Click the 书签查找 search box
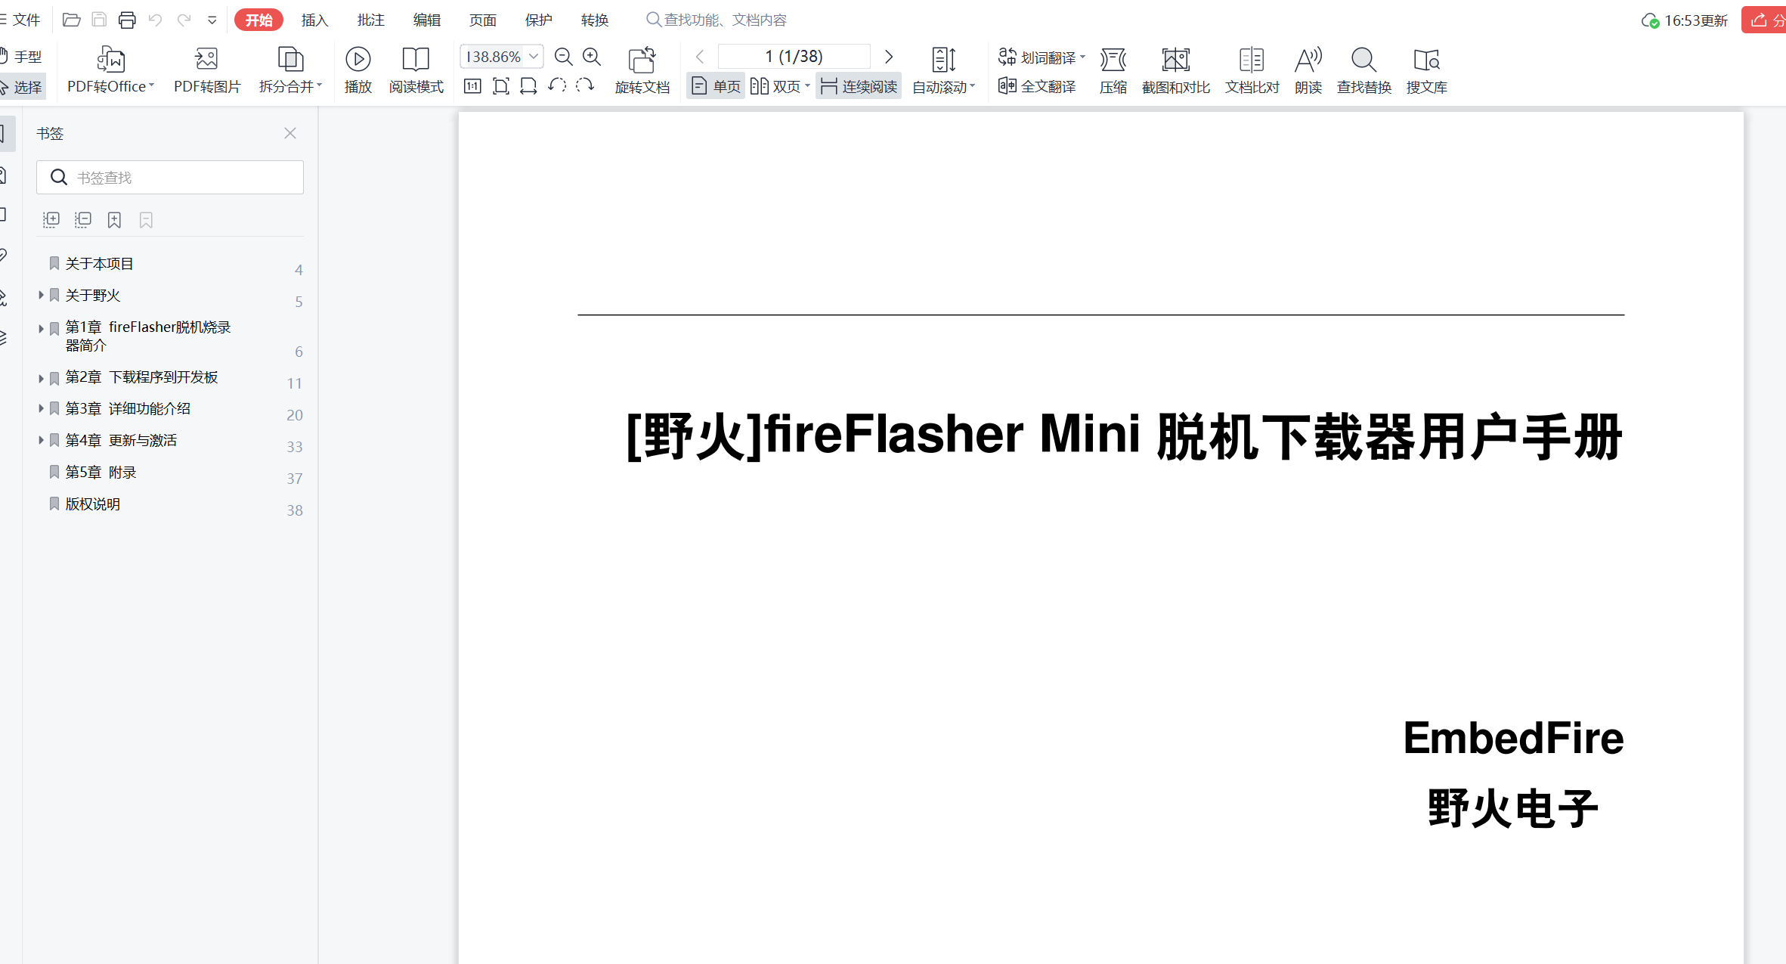This screenshot has width=1786, height=964. point(170,177)
